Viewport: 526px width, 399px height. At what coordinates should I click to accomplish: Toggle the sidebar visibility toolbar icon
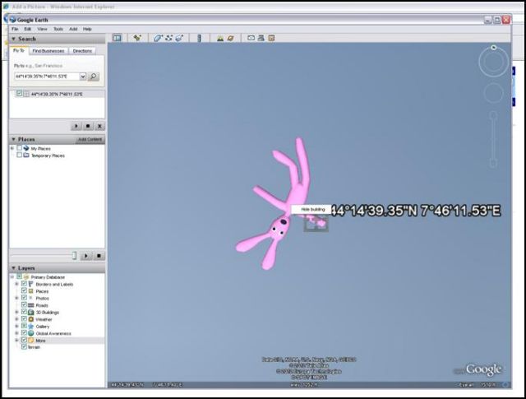[117, 38]
